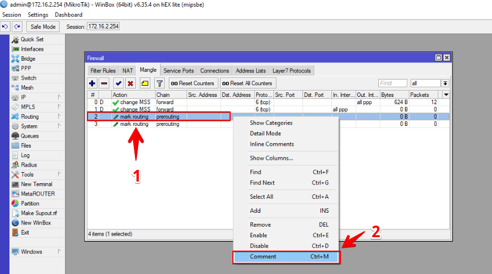Image resolution: width=492 pixels, height=274 pixels.
Task: Click the yellow Comment toolbar button
Action: [x=145, y=84]
